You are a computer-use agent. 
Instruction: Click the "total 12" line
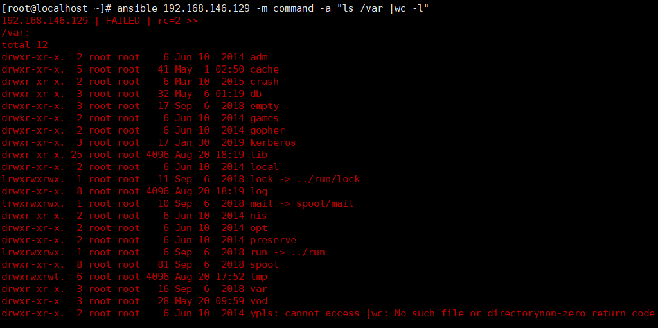(x=24, y=45)
